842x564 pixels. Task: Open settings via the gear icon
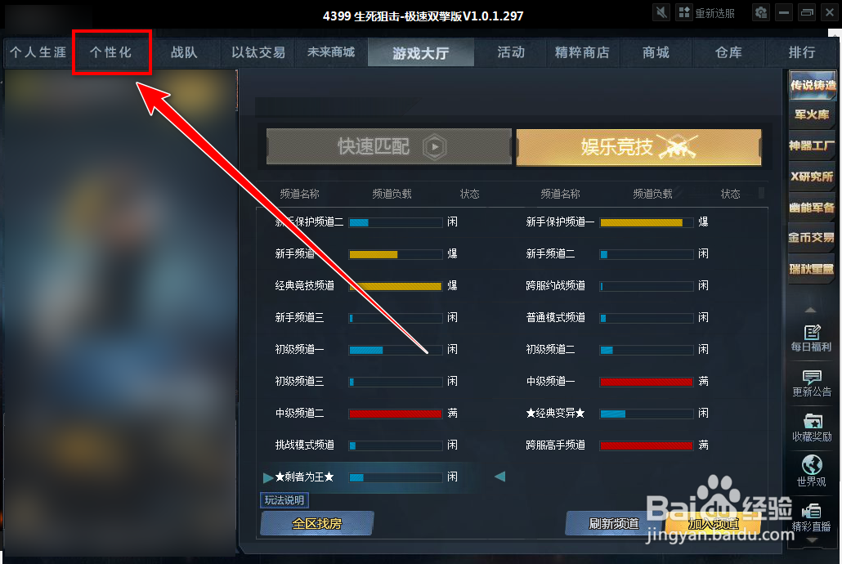coord(761,12)
